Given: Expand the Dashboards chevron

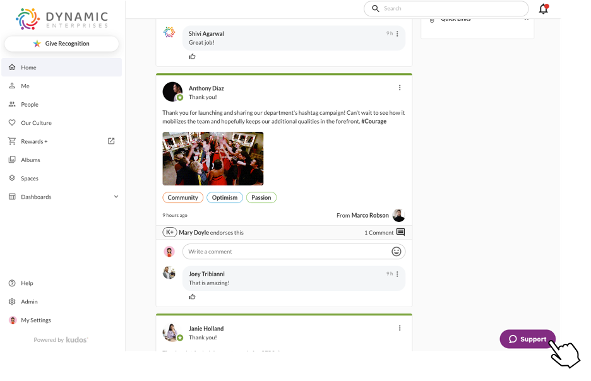Looking at the screenshot, I should coord(116,197).
